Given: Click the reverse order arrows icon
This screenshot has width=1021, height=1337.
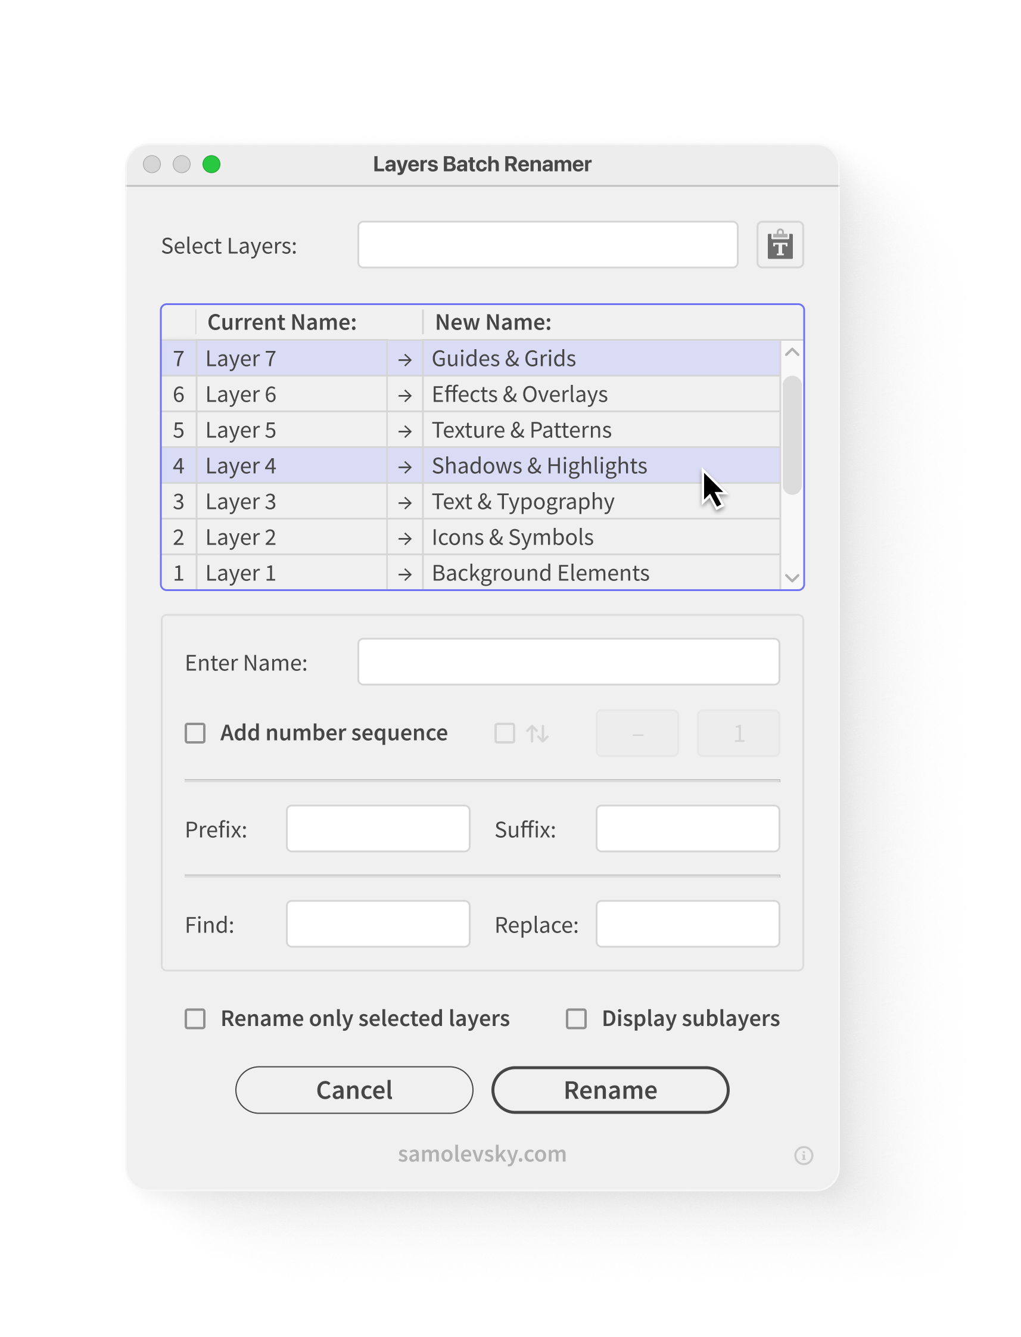Looking at the screenshot, I should (537, 733).
